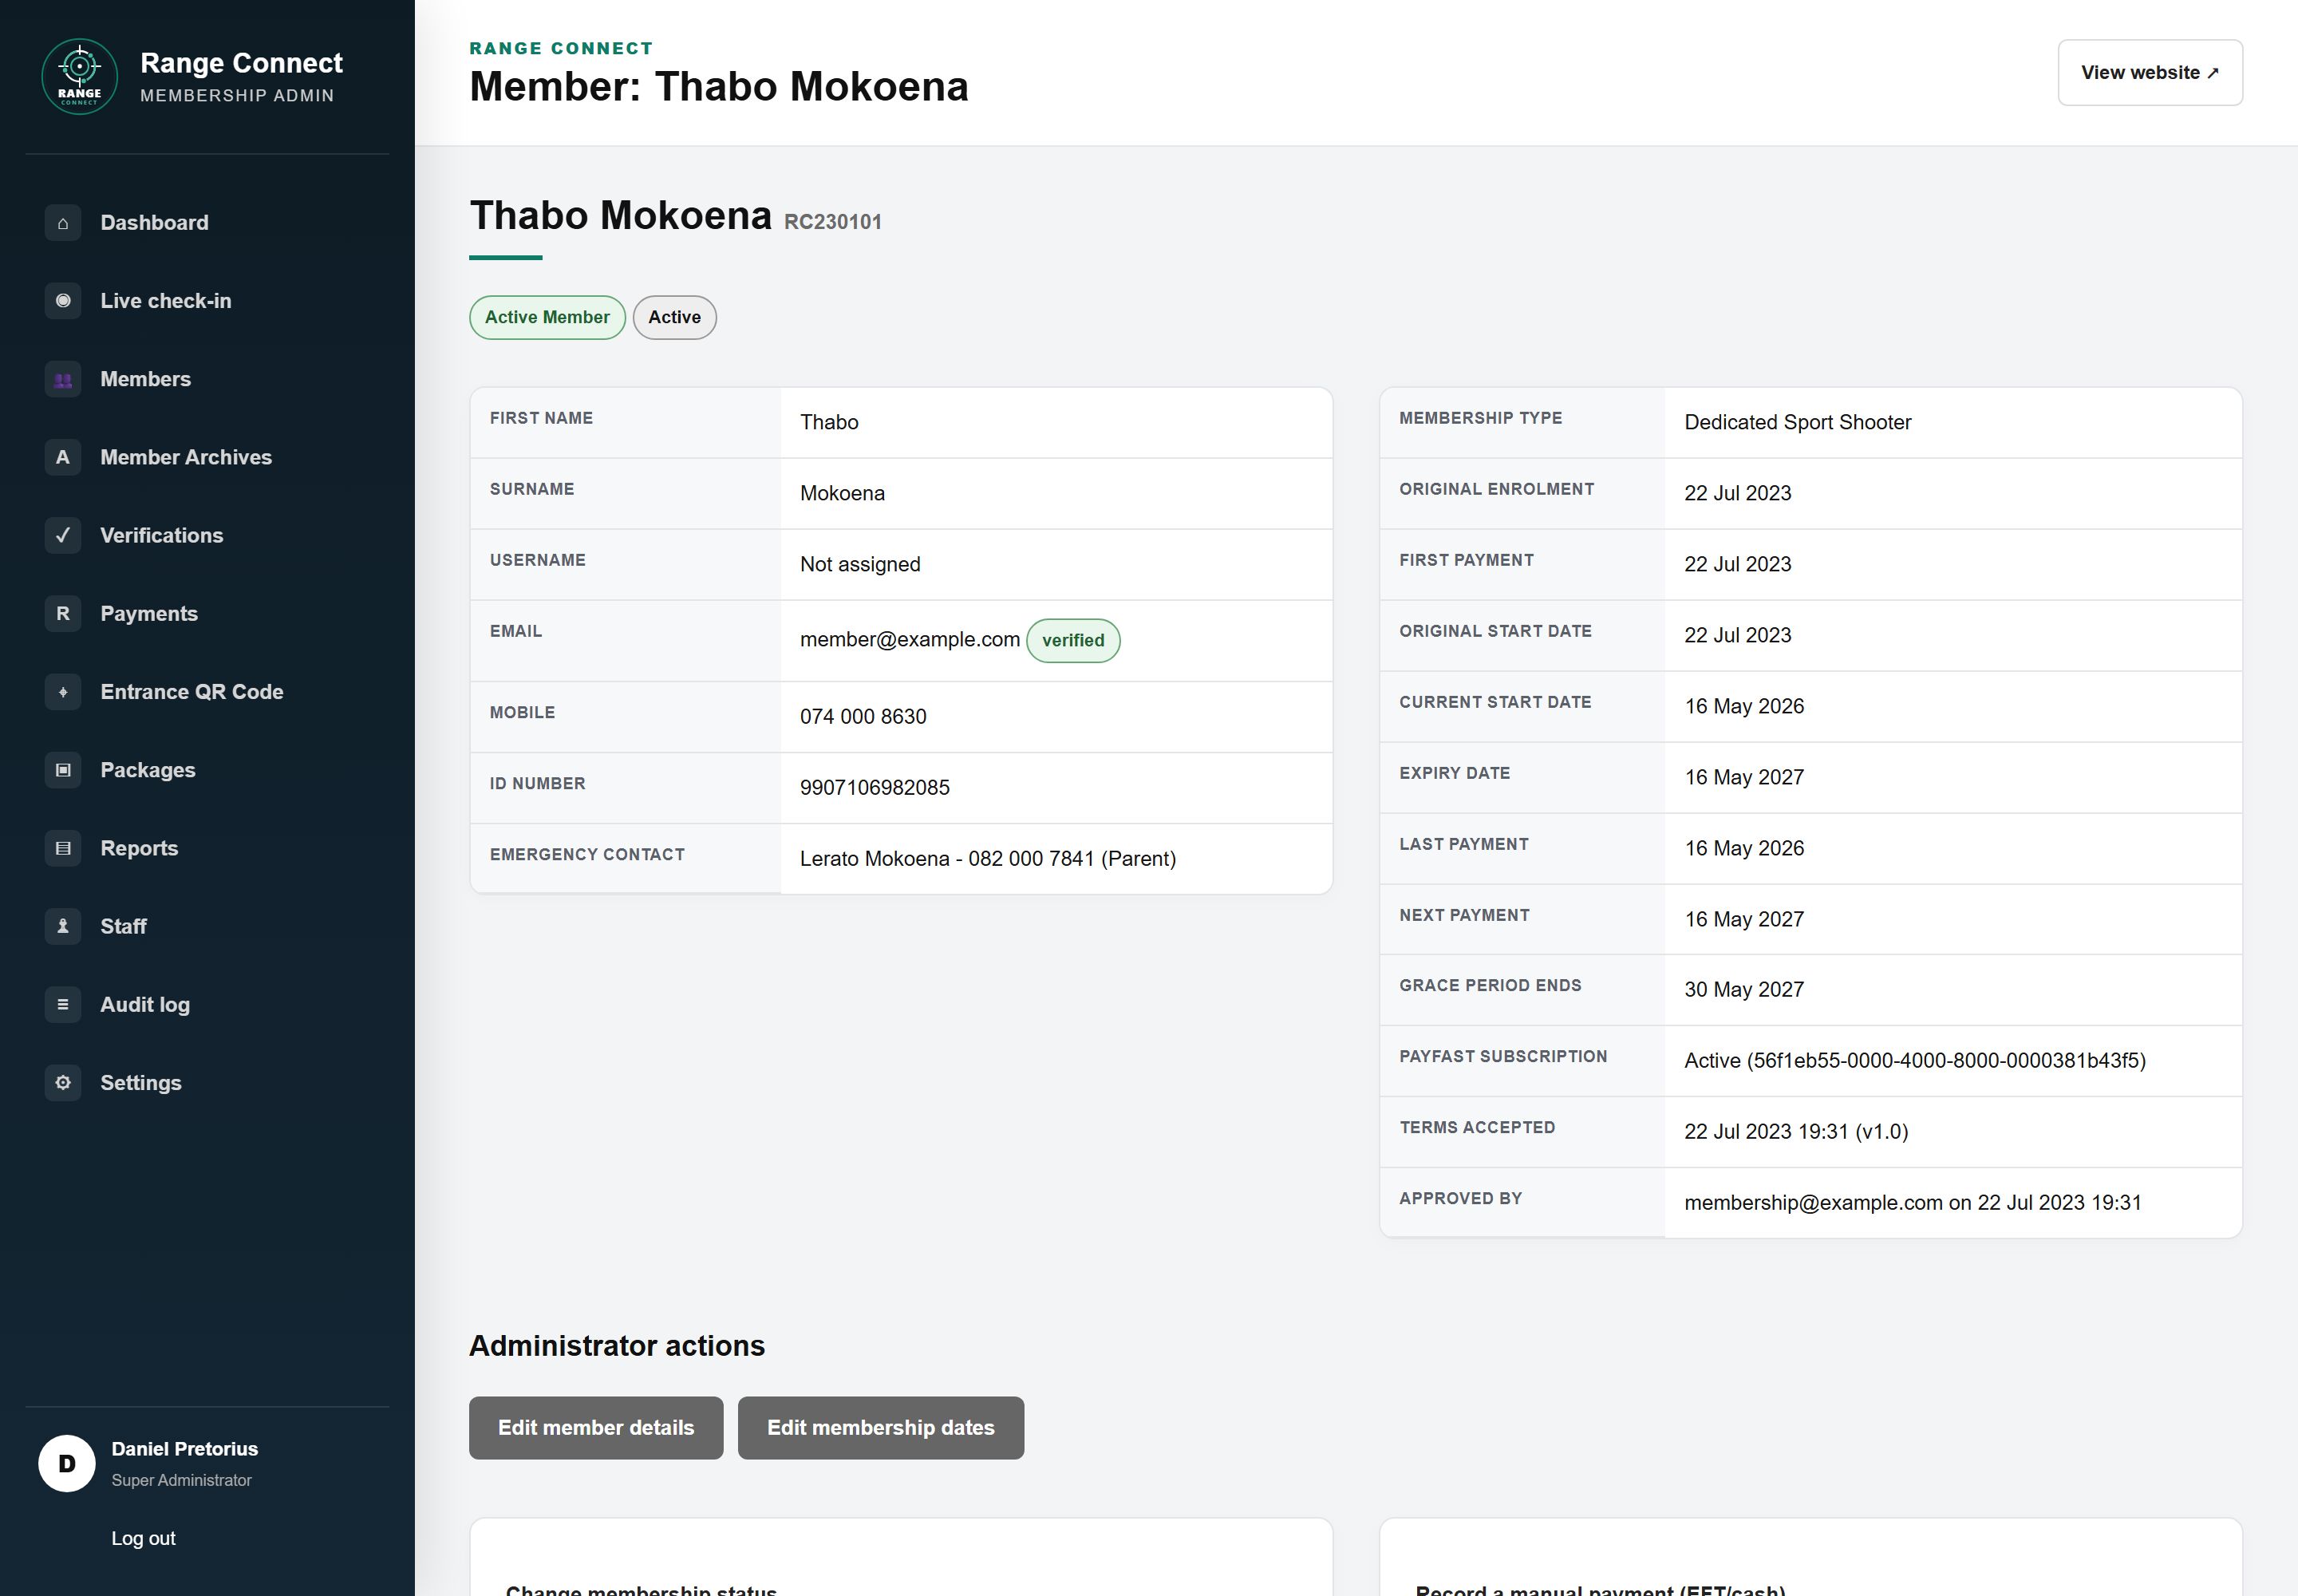The width and height of the screenshot is (2298, 1596).
Task: Open the Verifications page
Action: [162, 535]
